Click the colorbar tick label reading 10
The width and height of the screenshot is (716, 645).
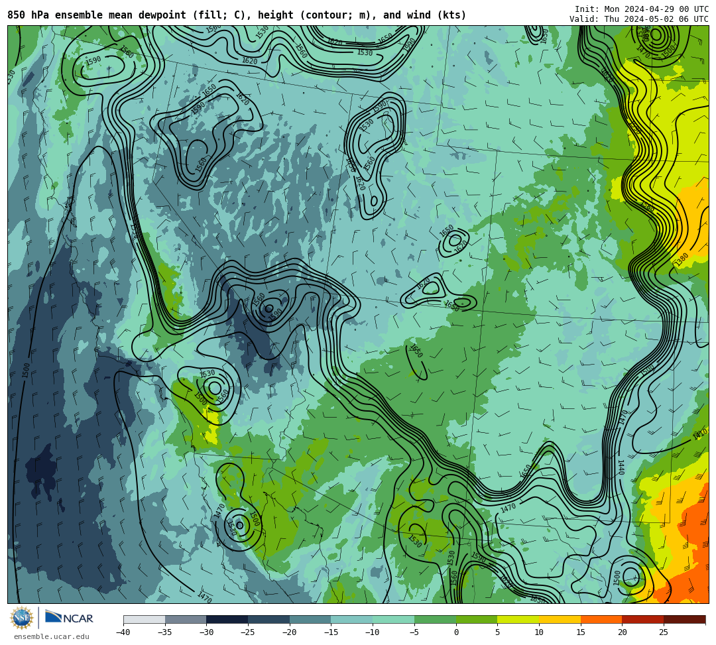(539, 632)
